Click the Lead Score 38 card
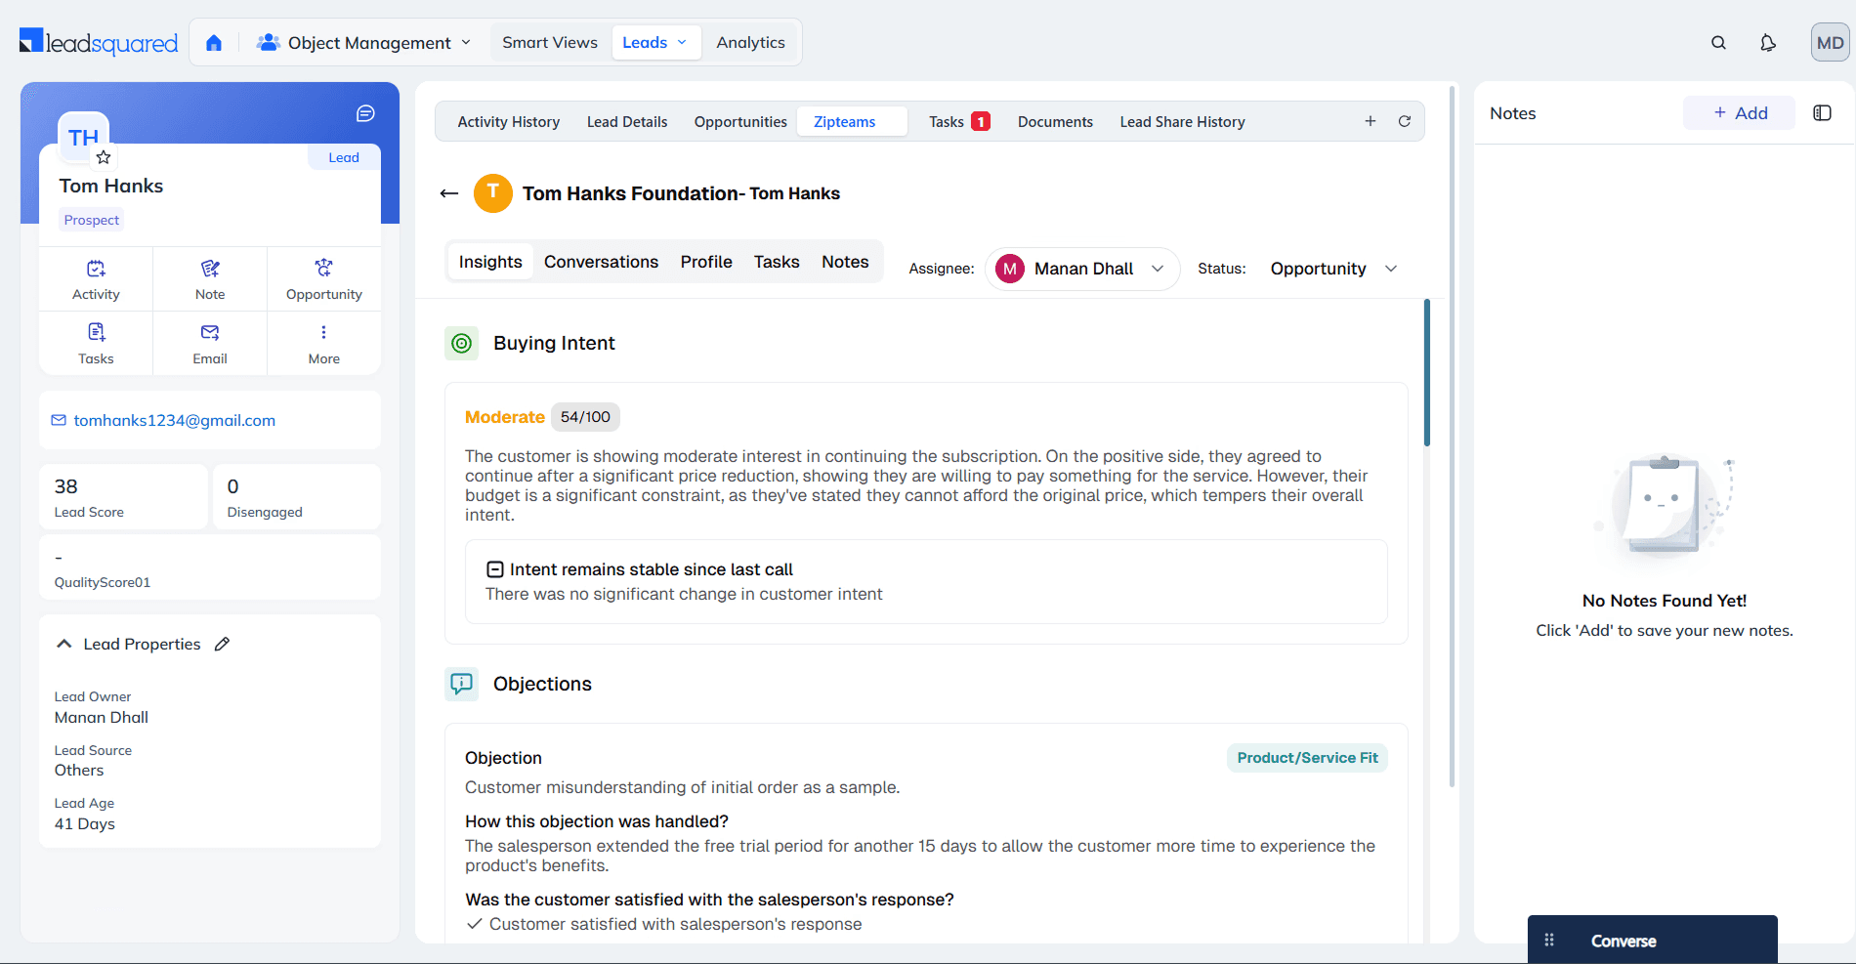1856x964 pixels. point(123,497)
